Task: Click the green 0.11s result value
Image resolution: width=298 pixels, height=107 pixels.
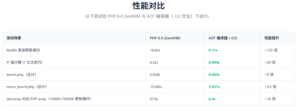Action: pyautogui.click(x=213, y=50)
